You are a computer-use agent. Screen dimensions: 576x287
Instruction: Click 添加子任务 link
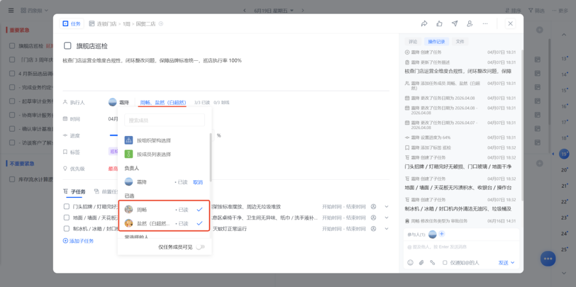[78, 241]
